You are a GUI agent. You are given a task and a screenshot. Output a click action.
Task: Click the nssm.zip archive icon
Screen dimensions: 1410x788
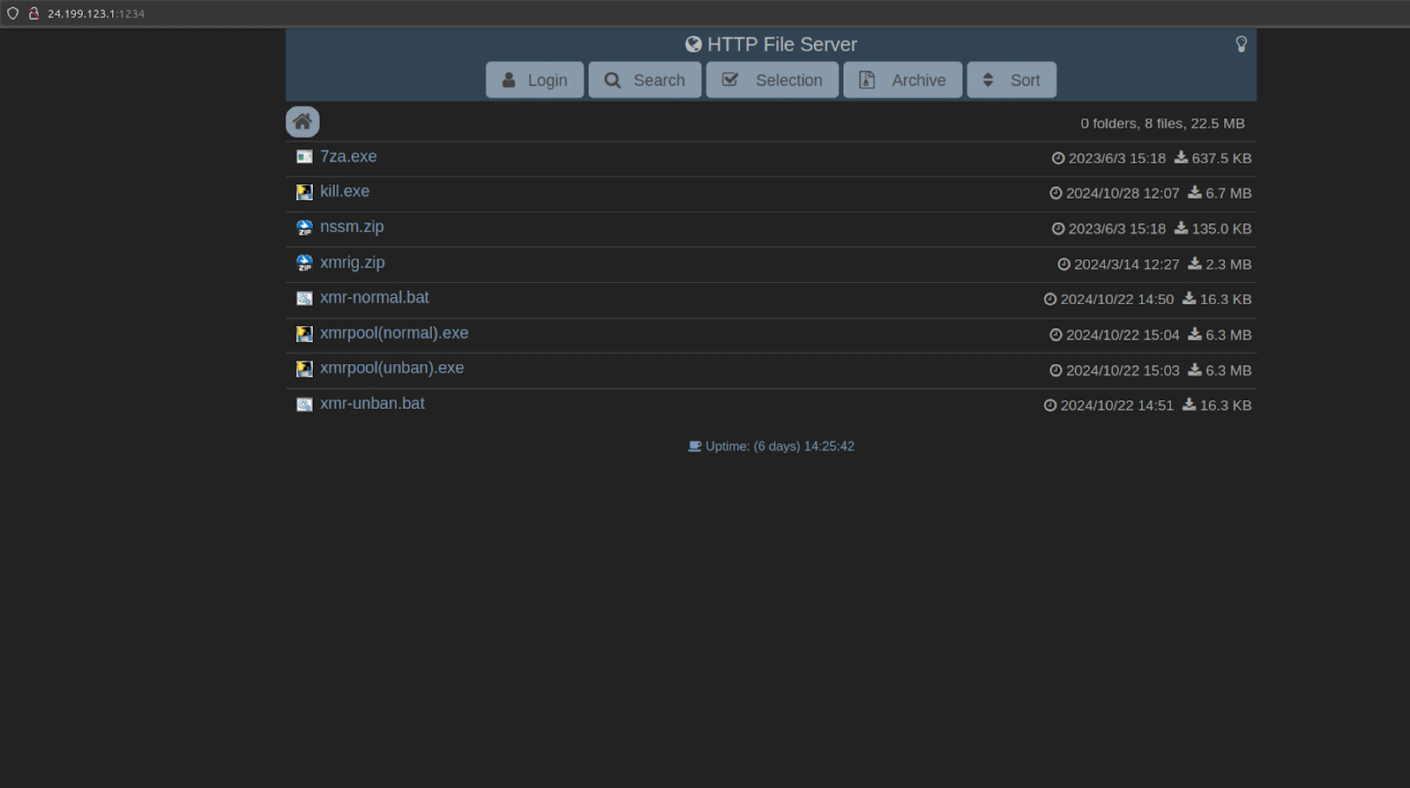click(305, 227)
